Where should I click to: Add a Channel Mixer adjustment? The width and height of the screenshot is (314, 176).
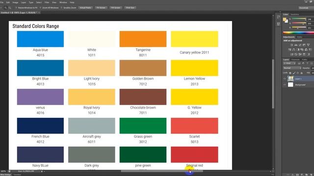coord(306,50)
